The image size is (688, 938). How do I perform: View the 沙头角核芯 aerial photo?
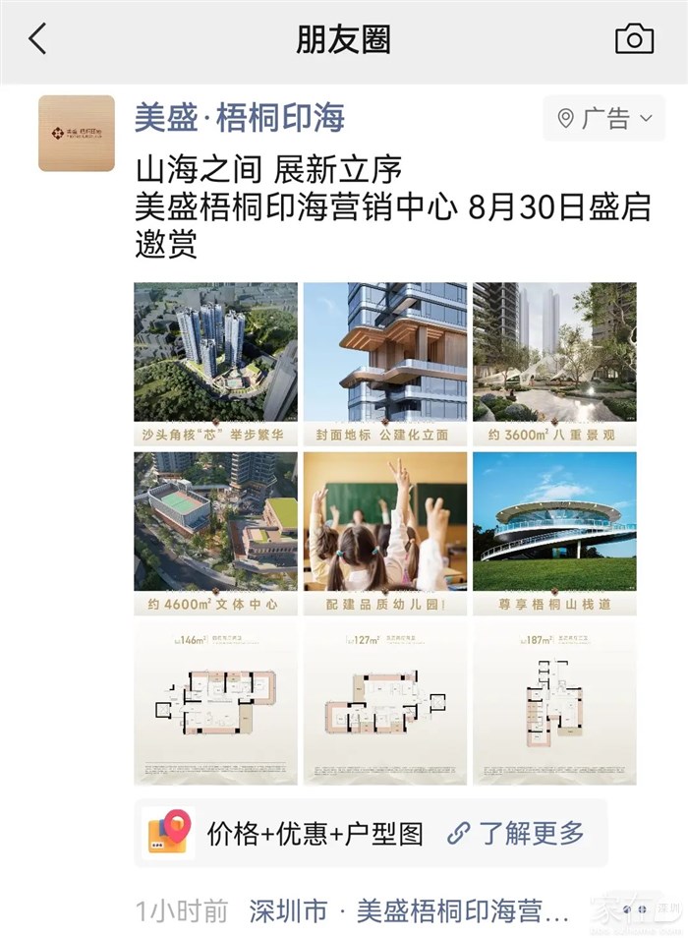click(216, 364)
